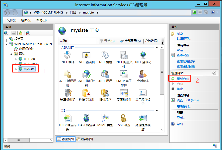Click the 网站 breadcrumb in the address bar

[x=73, y=13]
